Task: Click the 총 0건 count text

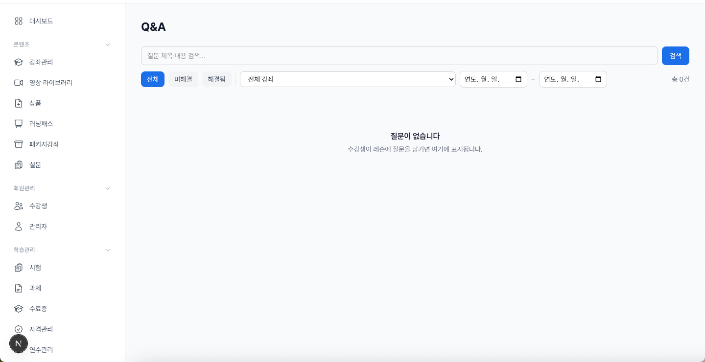Action: coord(681,79)
